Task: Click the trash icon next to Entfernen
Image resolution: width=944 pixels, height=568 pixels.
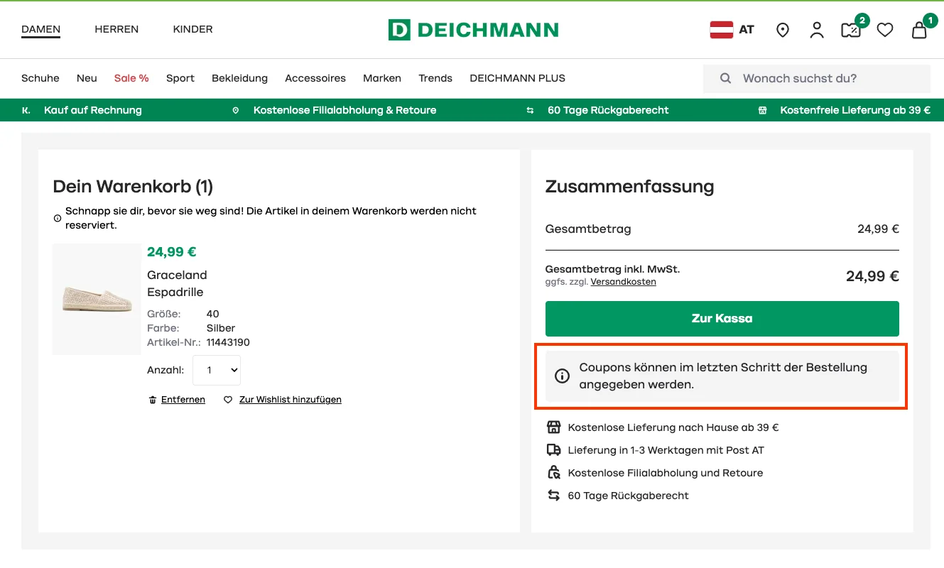Action: pyautogui.click(x=152, y=400)
